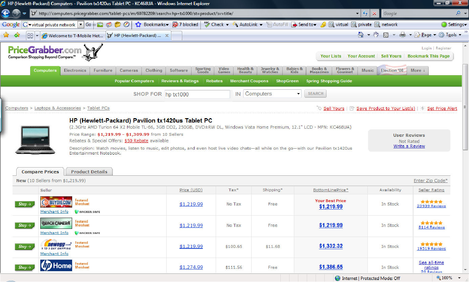The height and width of the screenshot is (282, 469).
Task: Open the Quick Tabs grid icon
Action: (x=30, y=35)
